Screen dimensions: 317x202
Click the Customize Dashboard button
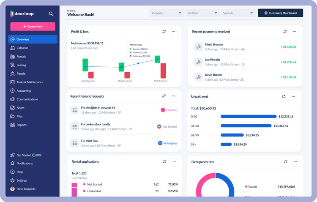pyautogui.click(x=280, y=13)
